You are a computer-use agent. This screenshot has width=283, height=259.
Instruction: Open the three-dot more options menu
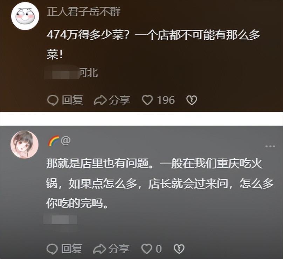[x=270, y=146]
